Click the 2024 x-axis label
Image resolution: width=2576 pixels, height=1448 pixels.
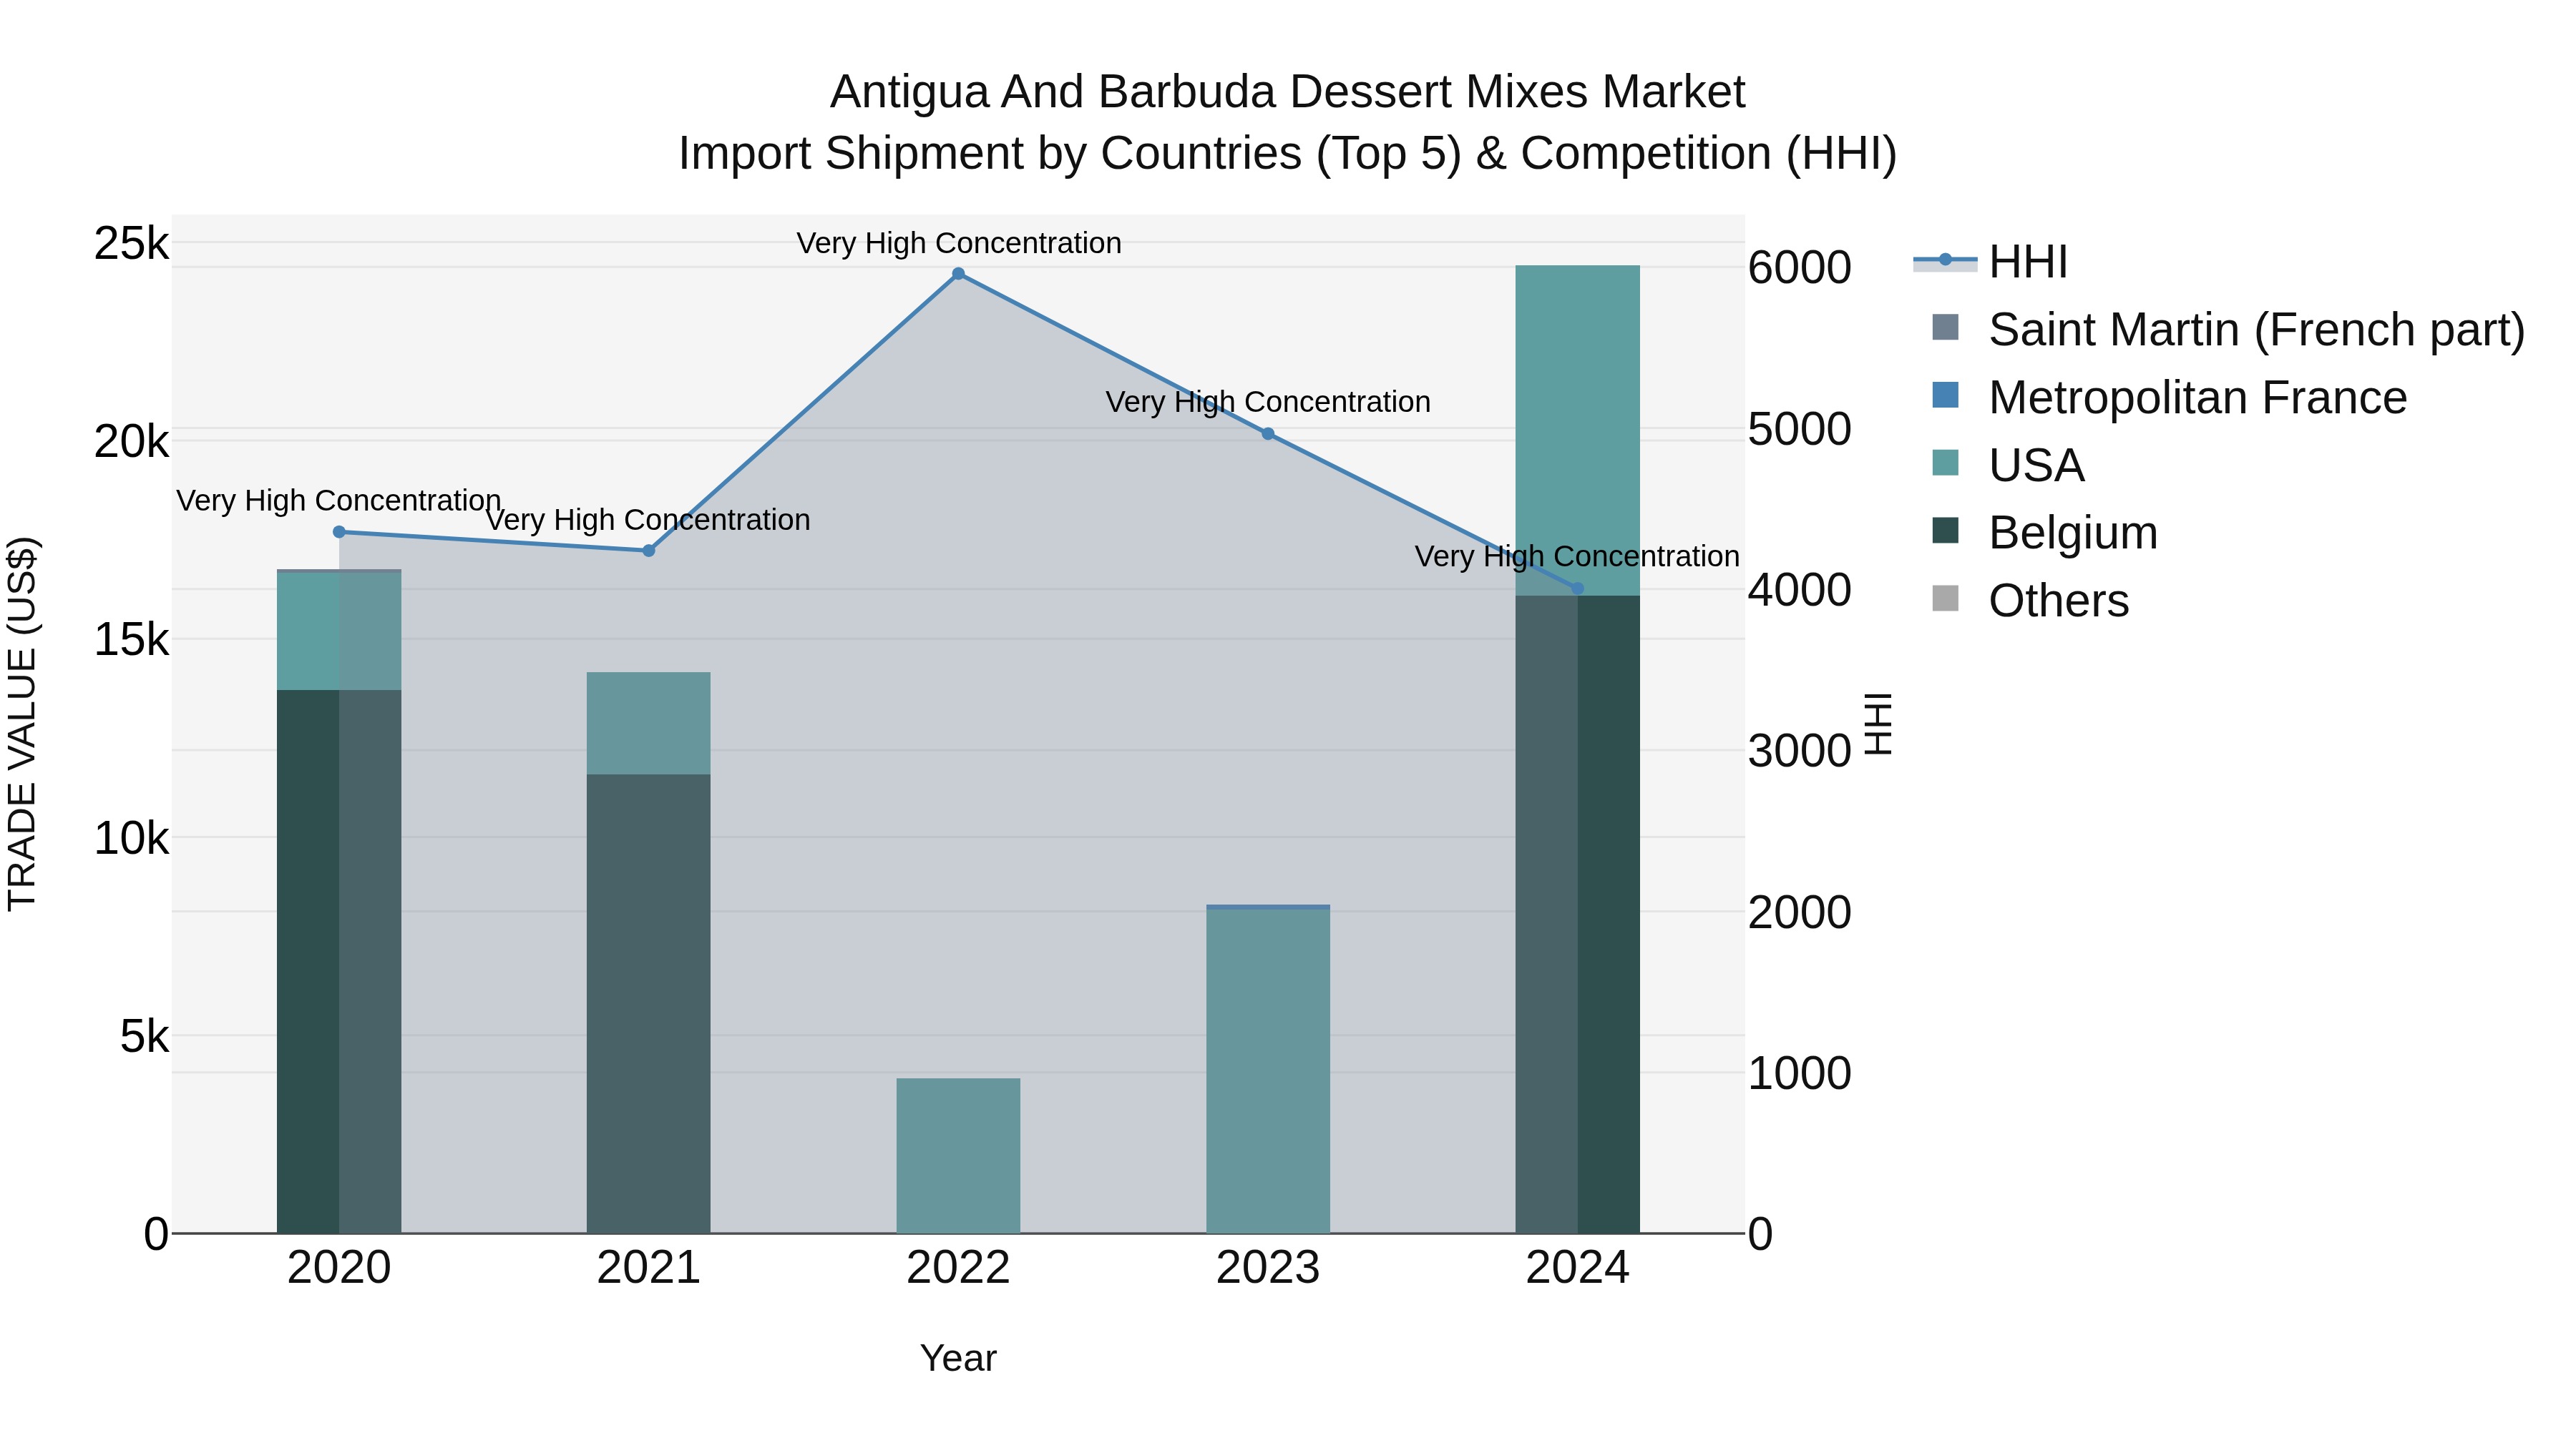(1578, 1268)
